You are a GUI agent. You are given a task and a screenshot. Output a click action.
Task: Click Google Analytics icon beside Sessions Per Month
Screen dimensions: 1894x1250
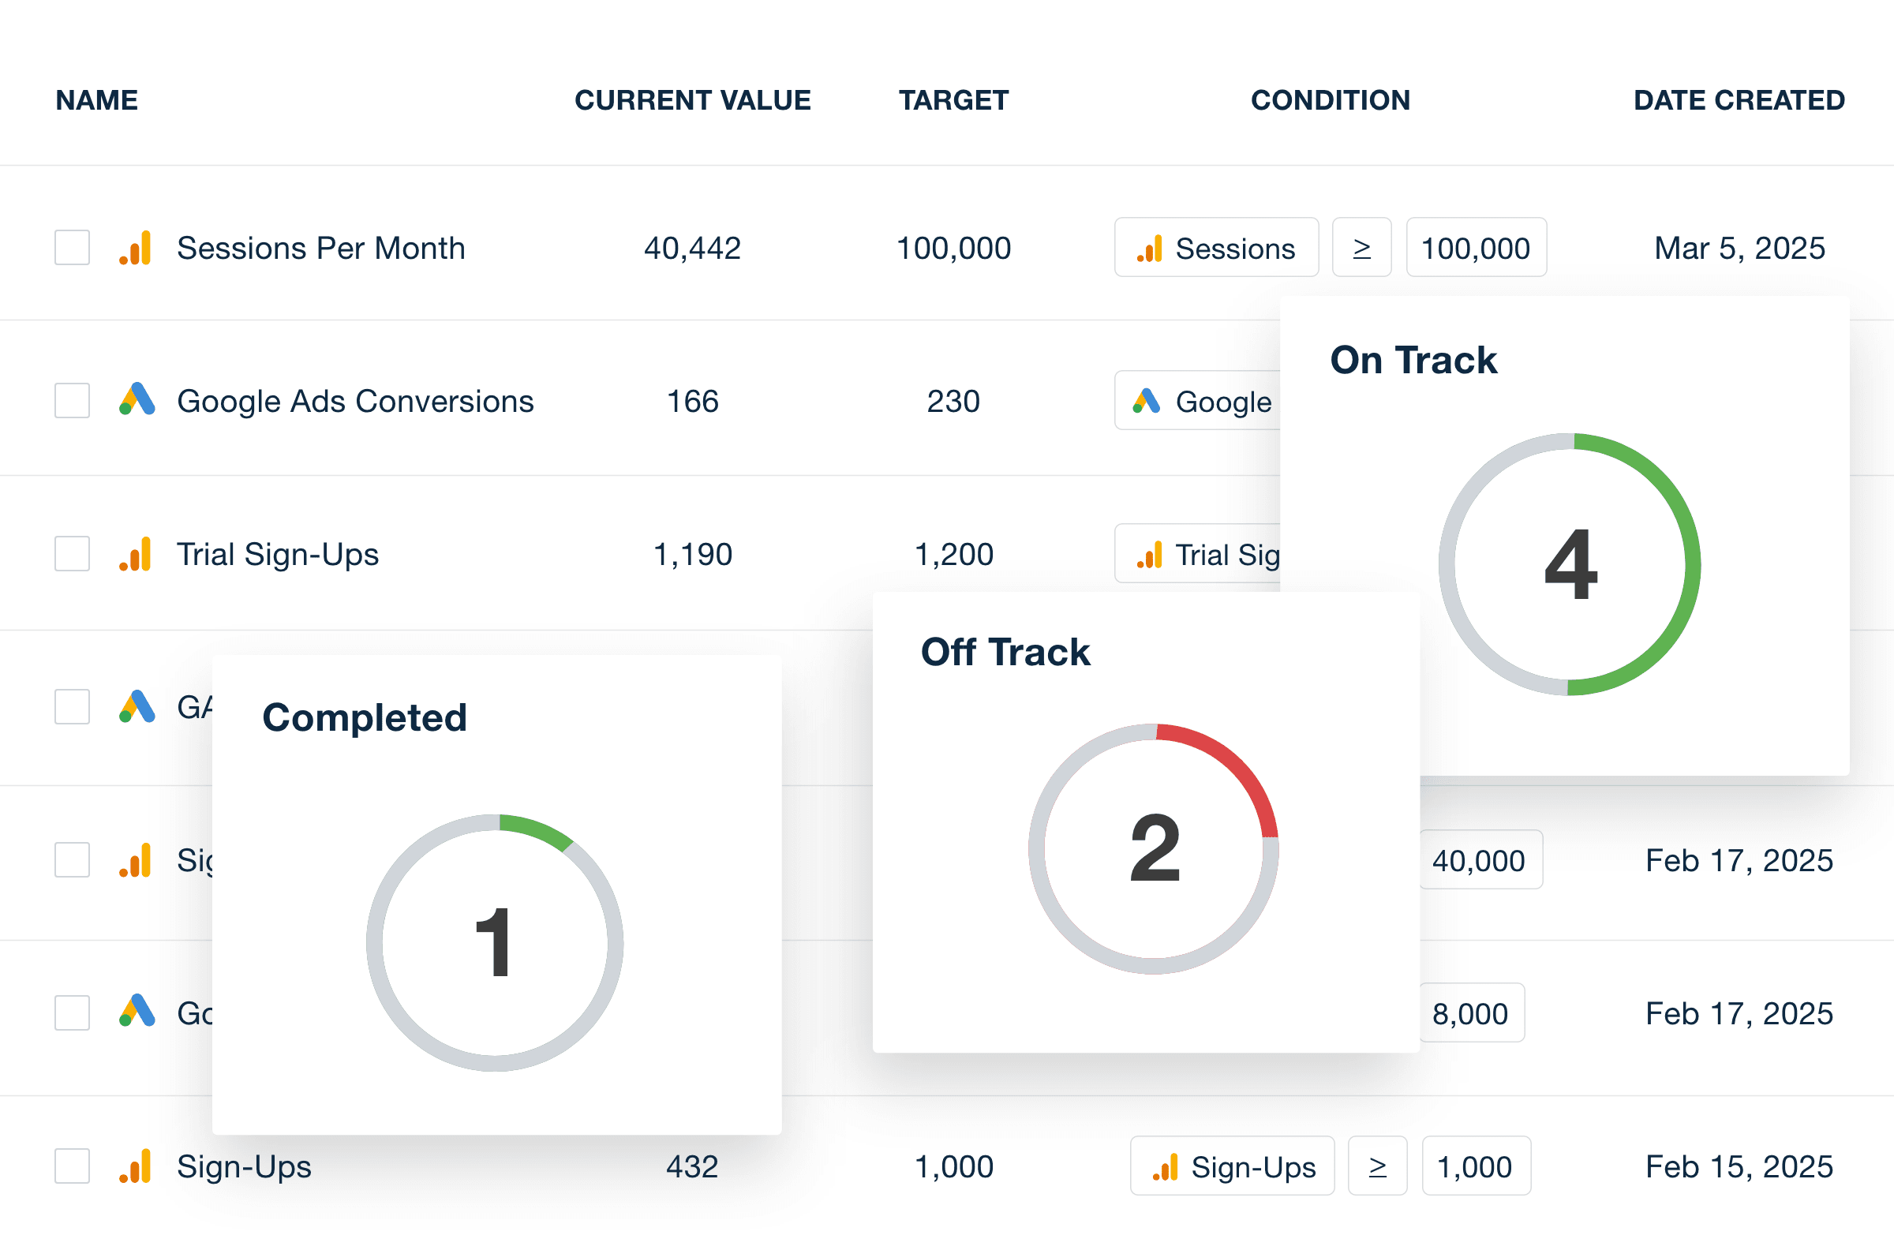[136, 248]
